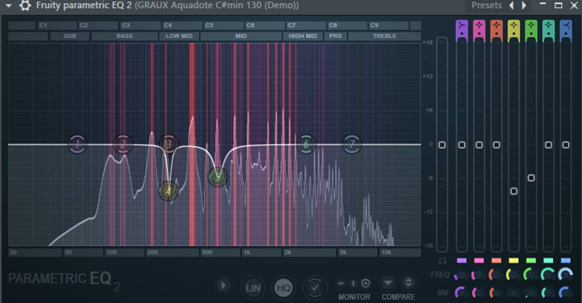Click the HIGH MID range label
Image resolution: width=582 pixels, height=303 pixels.
[303, 36]
